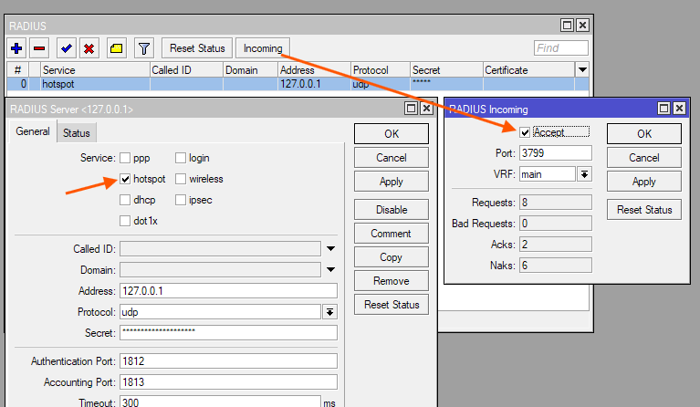Click Remove button in RADIUS Server

tap(392, 281)
